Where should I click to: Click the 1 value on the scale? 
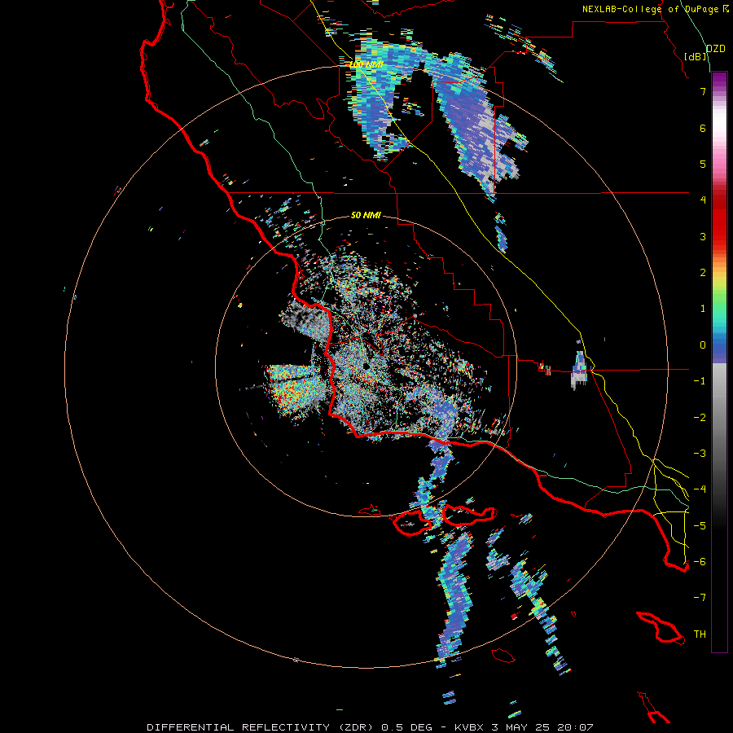(x=703, y=309)
